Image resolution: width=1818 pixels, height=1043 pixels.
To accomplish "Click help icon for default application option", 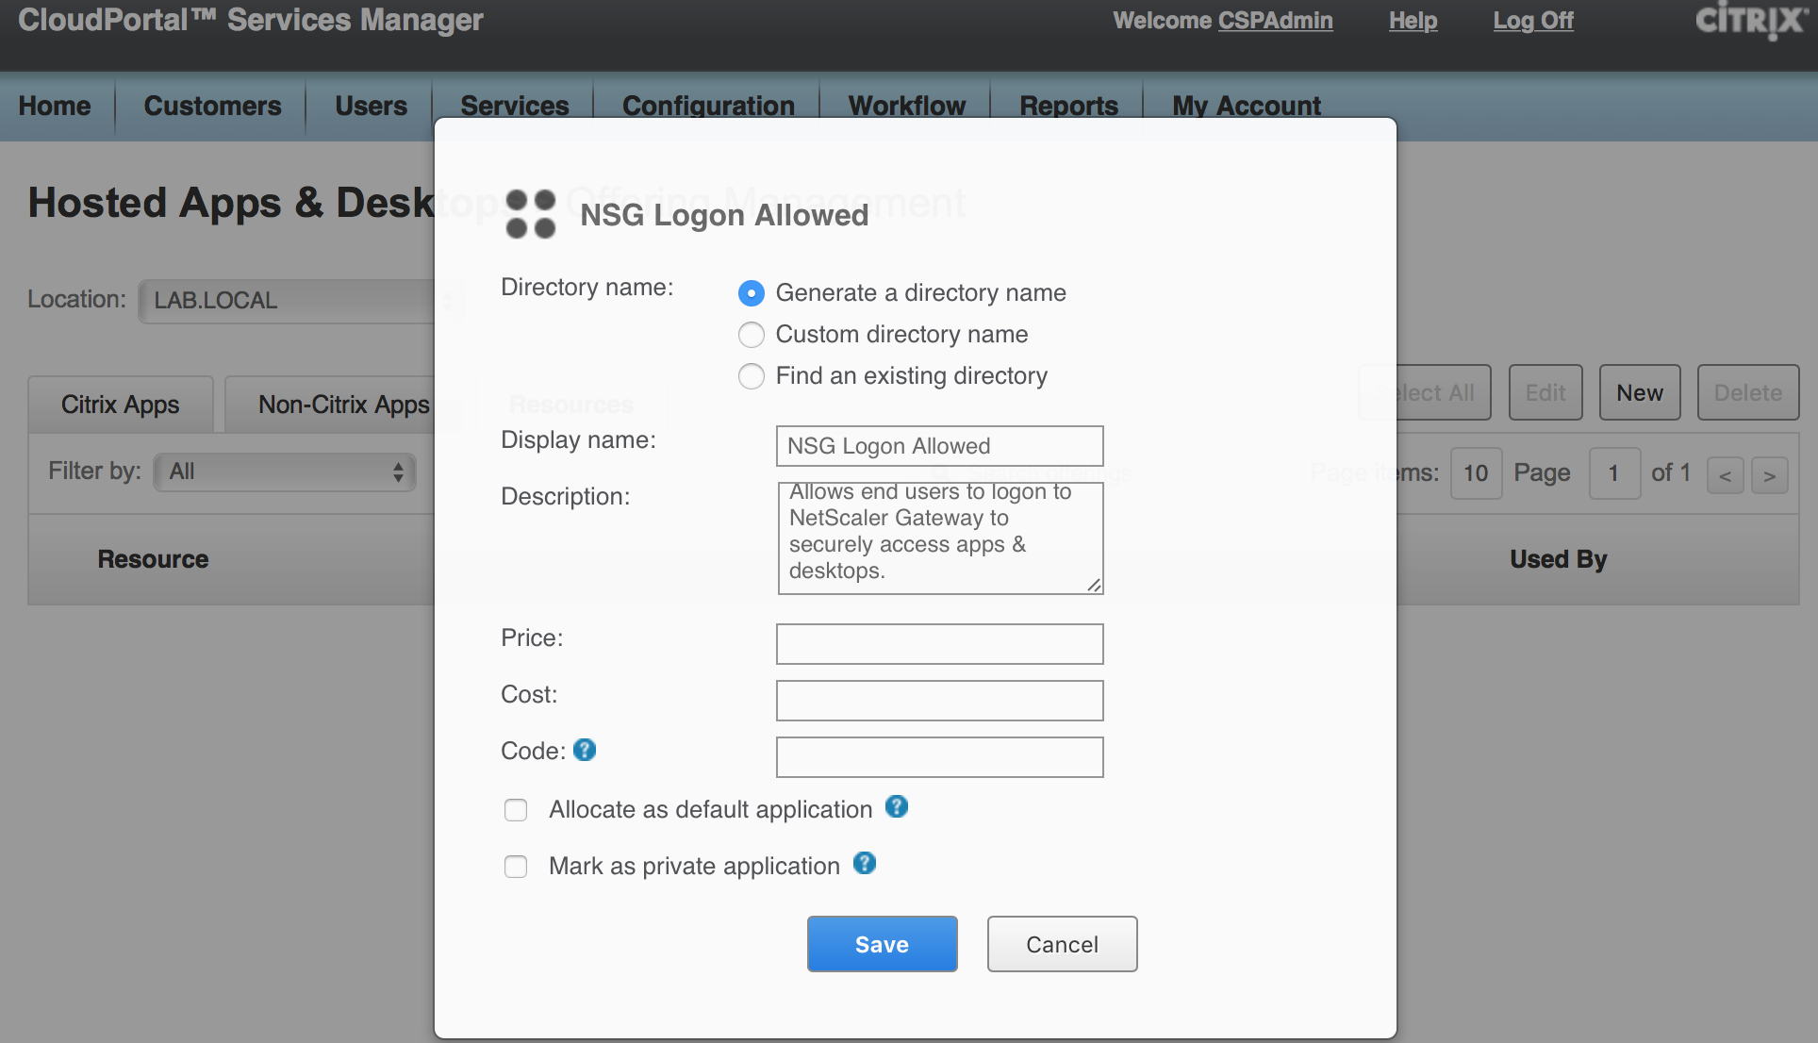I will point(897,807).
